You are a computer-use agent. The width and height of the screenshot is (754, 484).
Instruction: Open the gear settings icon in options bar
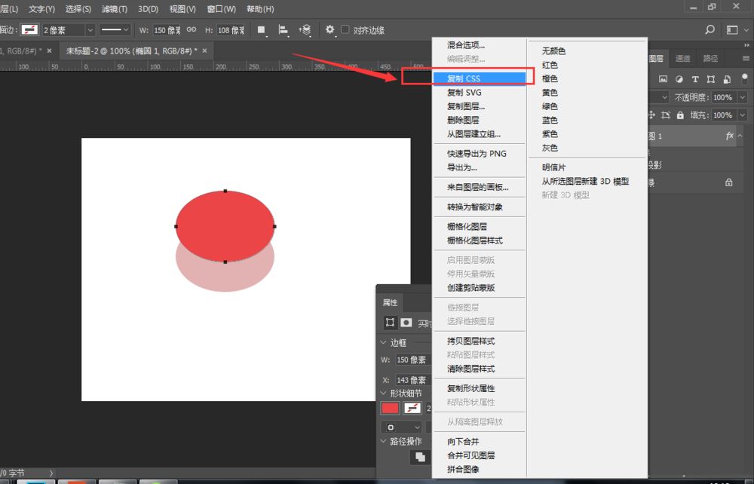point(329,30)
